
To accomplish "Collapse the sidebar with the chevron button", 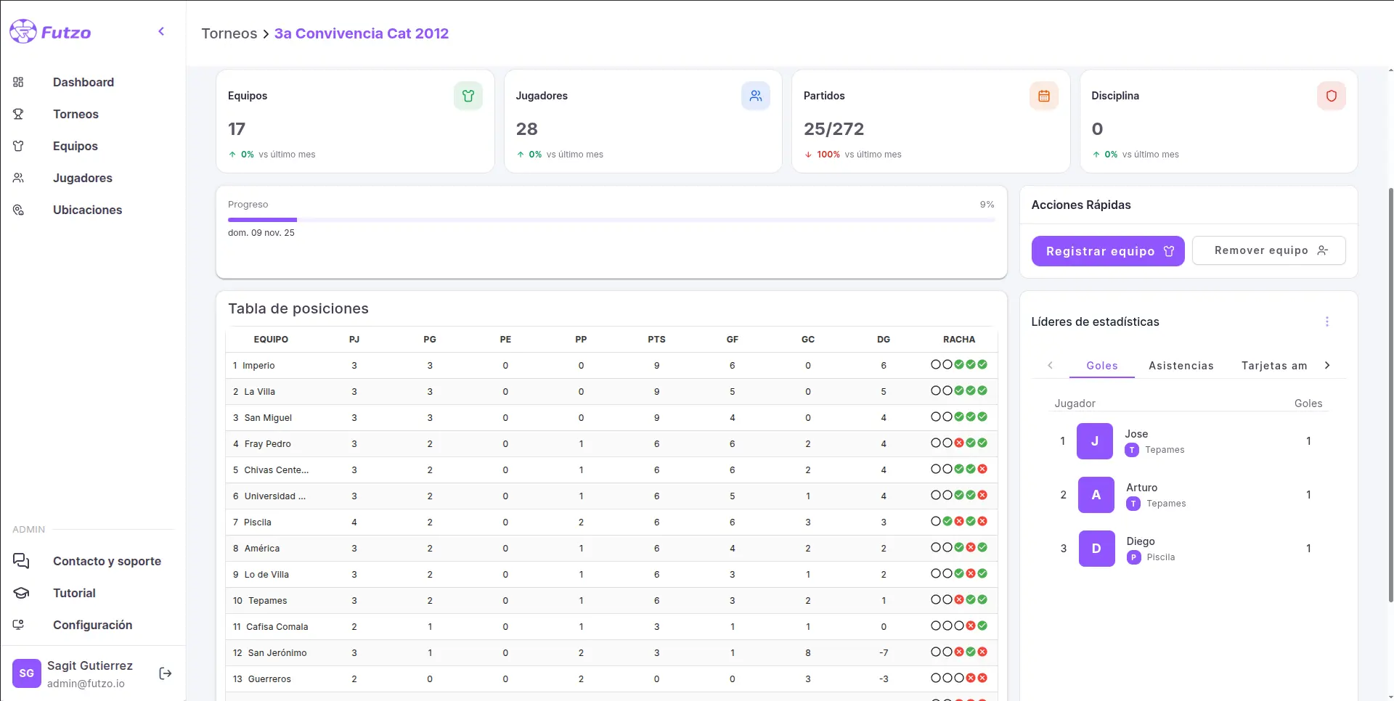I will (160, 31).
